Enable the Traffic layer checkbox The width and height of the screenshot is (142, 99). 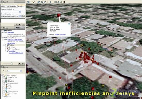click(x=4, y=85)
